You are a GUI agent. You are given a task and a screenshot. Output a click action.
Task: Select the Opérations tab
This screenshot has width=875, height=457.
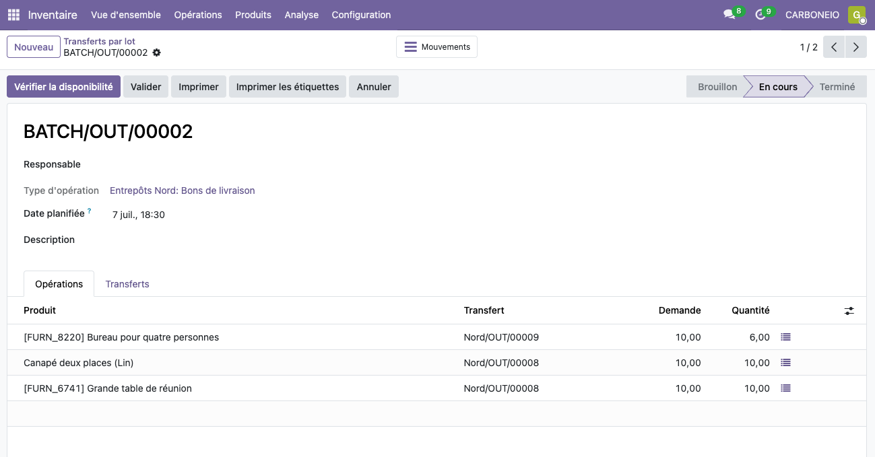(59, 284)
